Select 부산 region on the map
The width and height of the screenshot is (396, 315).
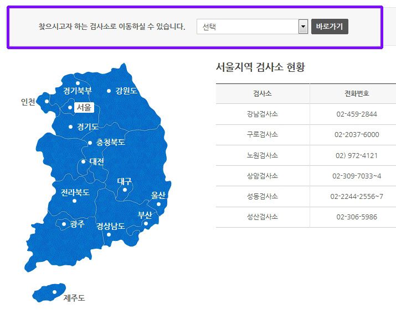145,215
